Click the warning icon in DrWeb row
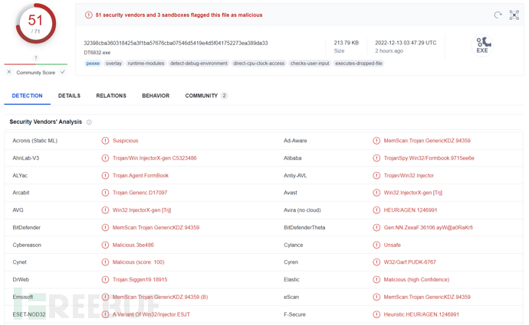Viewport: 529px width, 325px height. click(105, 280)
